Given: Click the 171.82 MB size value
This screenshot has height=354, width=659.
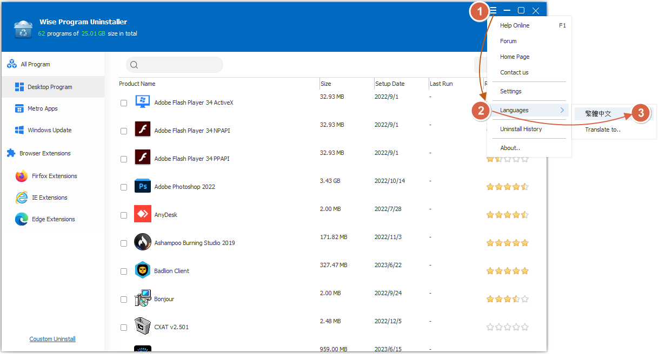Looking at the screenshot, I should 334,237.
